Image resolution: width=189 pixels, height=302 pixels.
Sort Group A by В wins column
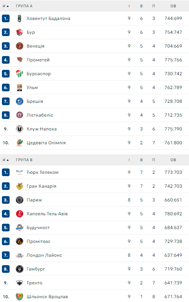[141, 6]
